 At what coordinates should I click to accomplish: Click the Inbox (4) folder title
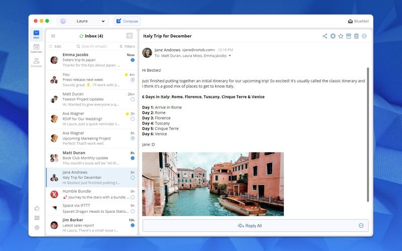94,36
